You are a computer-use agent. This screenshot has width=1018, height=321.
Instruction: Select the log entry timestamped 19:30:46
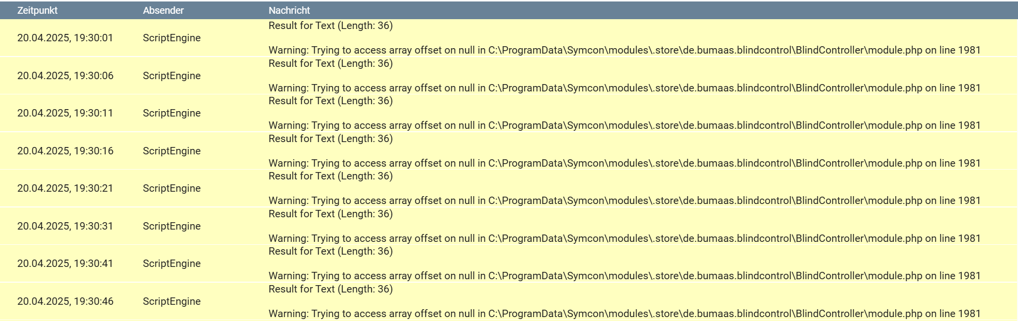pyautogui.click(x=509, y=301)
